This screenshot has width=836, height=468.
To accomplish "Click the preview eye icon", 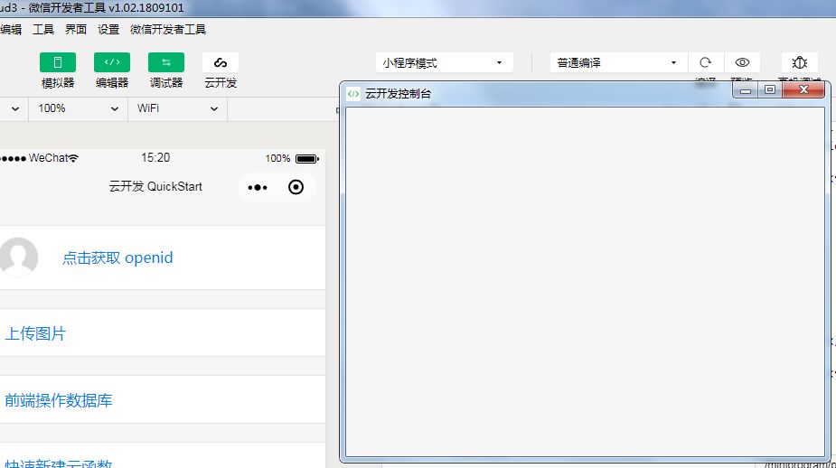I will (x=742, y=62).
